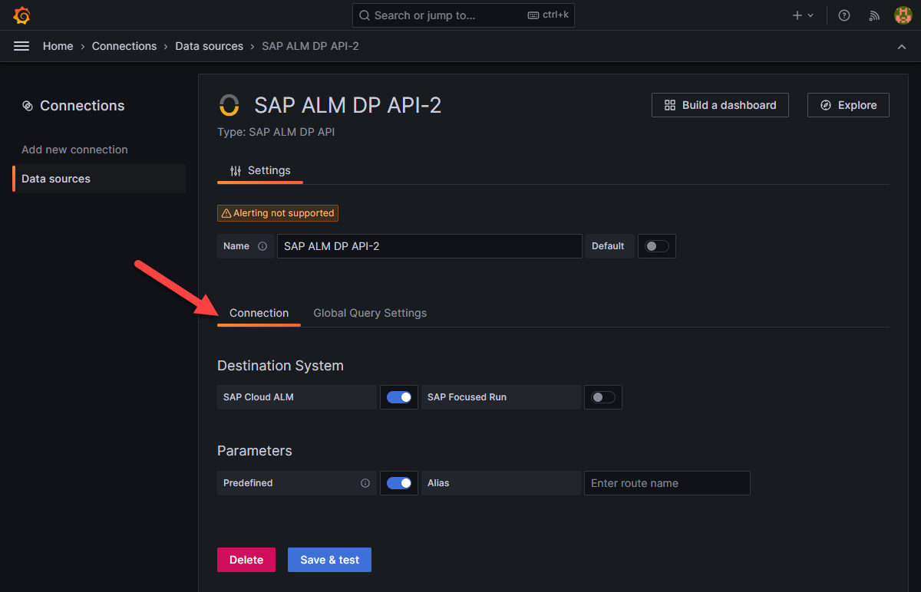Click the Grafana logo icon
Viewport: 921px width, 592px height.
22,15
